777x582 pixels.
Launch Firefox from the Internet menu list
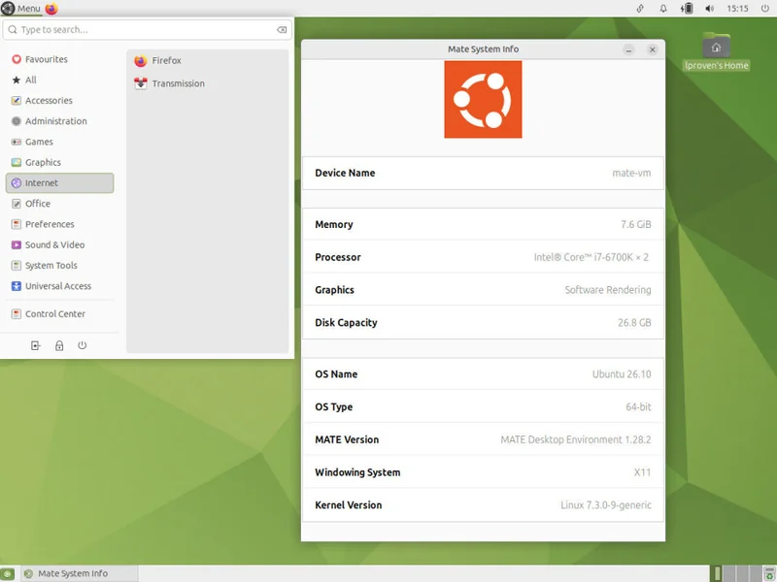(x=207, y=60)
